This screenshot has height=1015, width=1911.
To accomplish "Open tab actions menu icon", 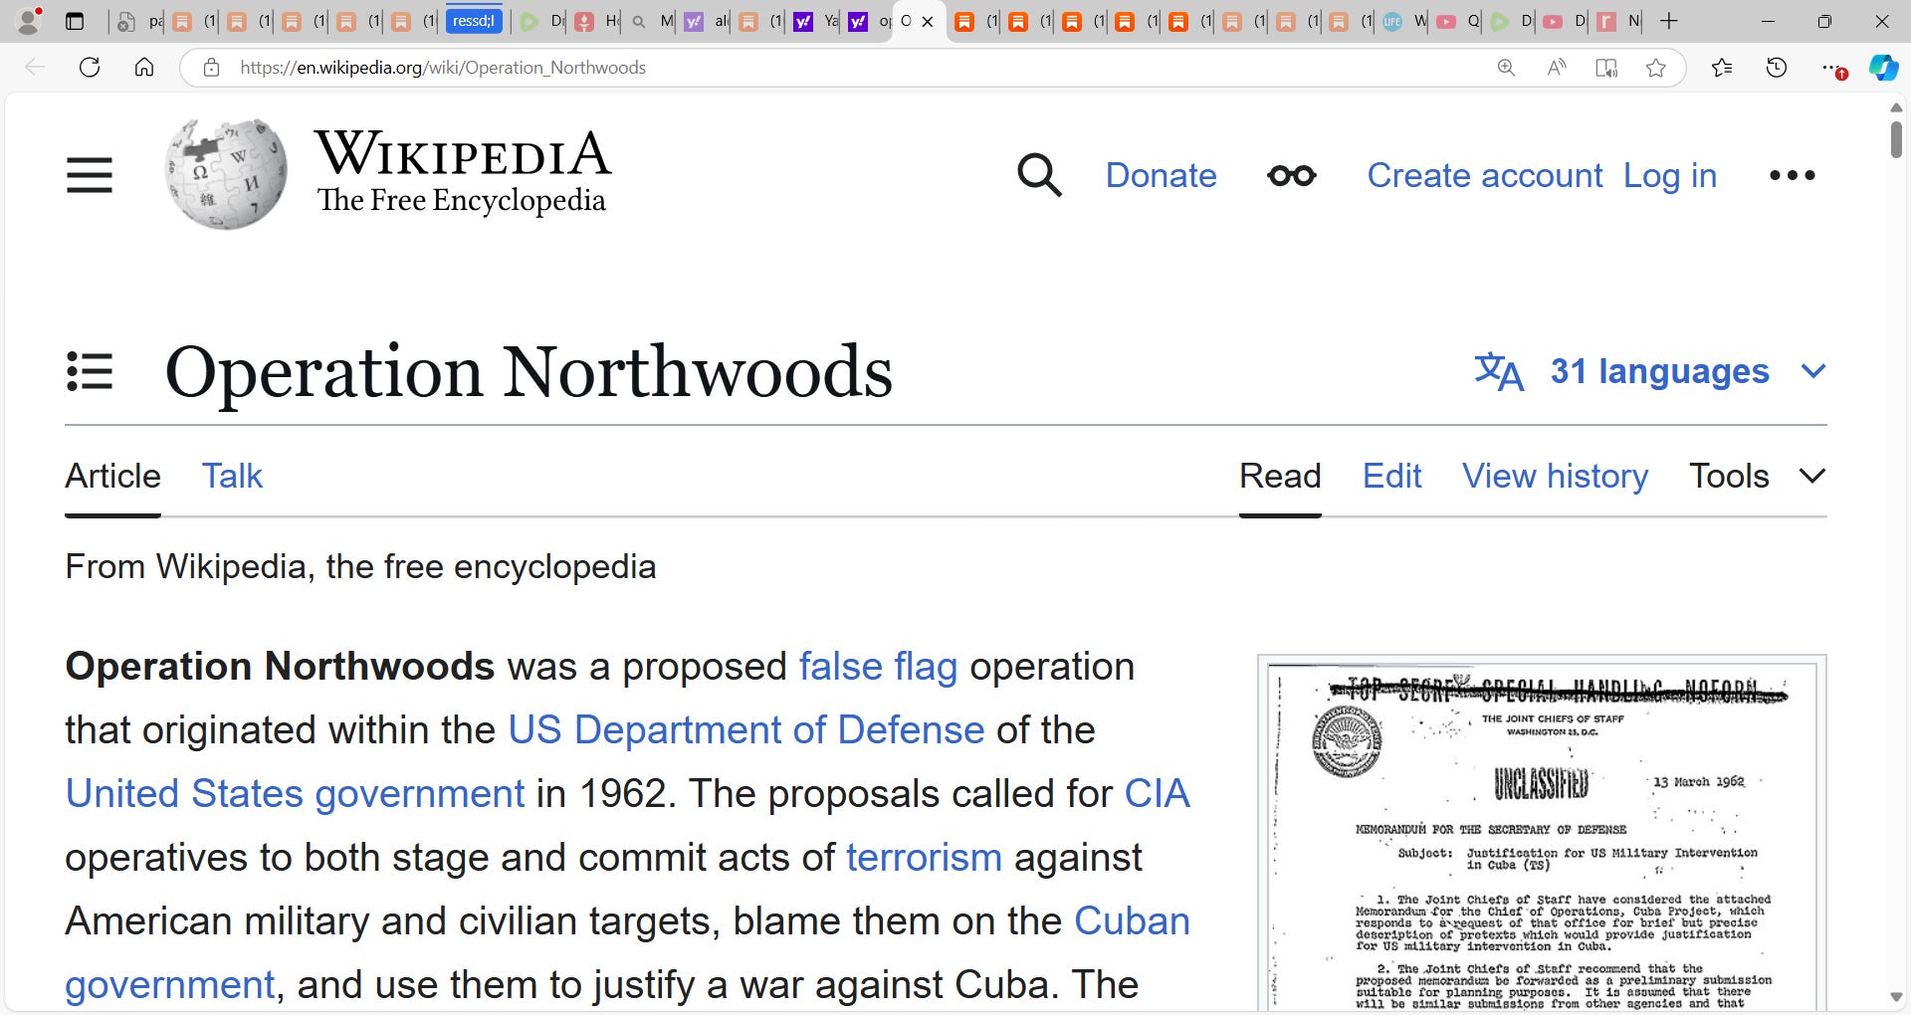I will point(75,21).
